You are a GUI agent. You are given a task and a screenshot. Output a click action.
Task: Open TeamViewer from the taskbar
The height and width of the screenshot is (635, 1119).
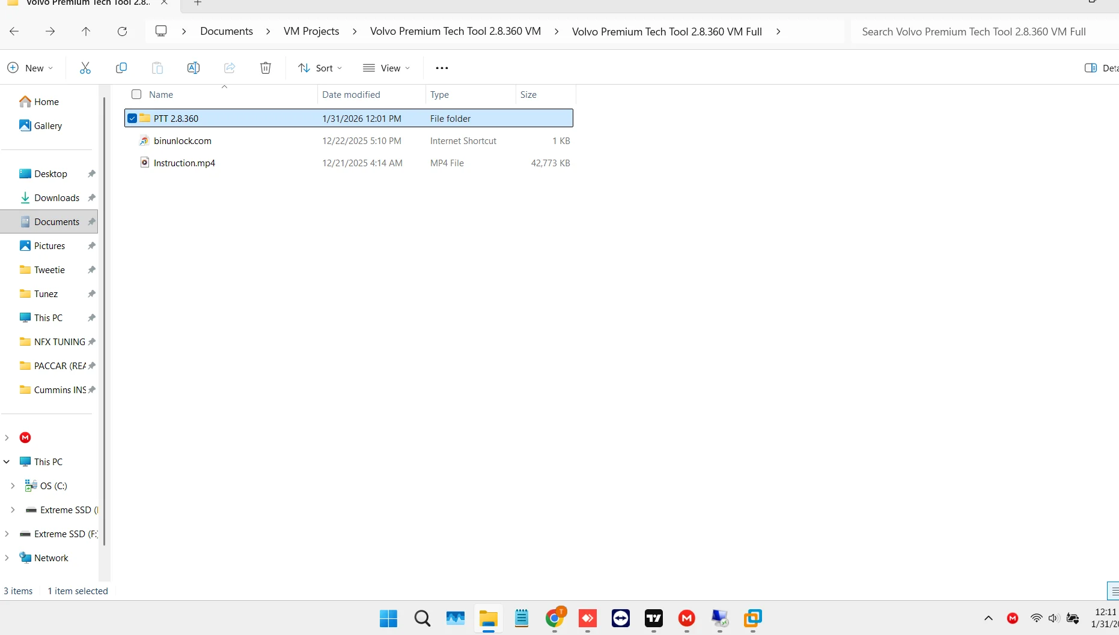click(x=620, y=619)
